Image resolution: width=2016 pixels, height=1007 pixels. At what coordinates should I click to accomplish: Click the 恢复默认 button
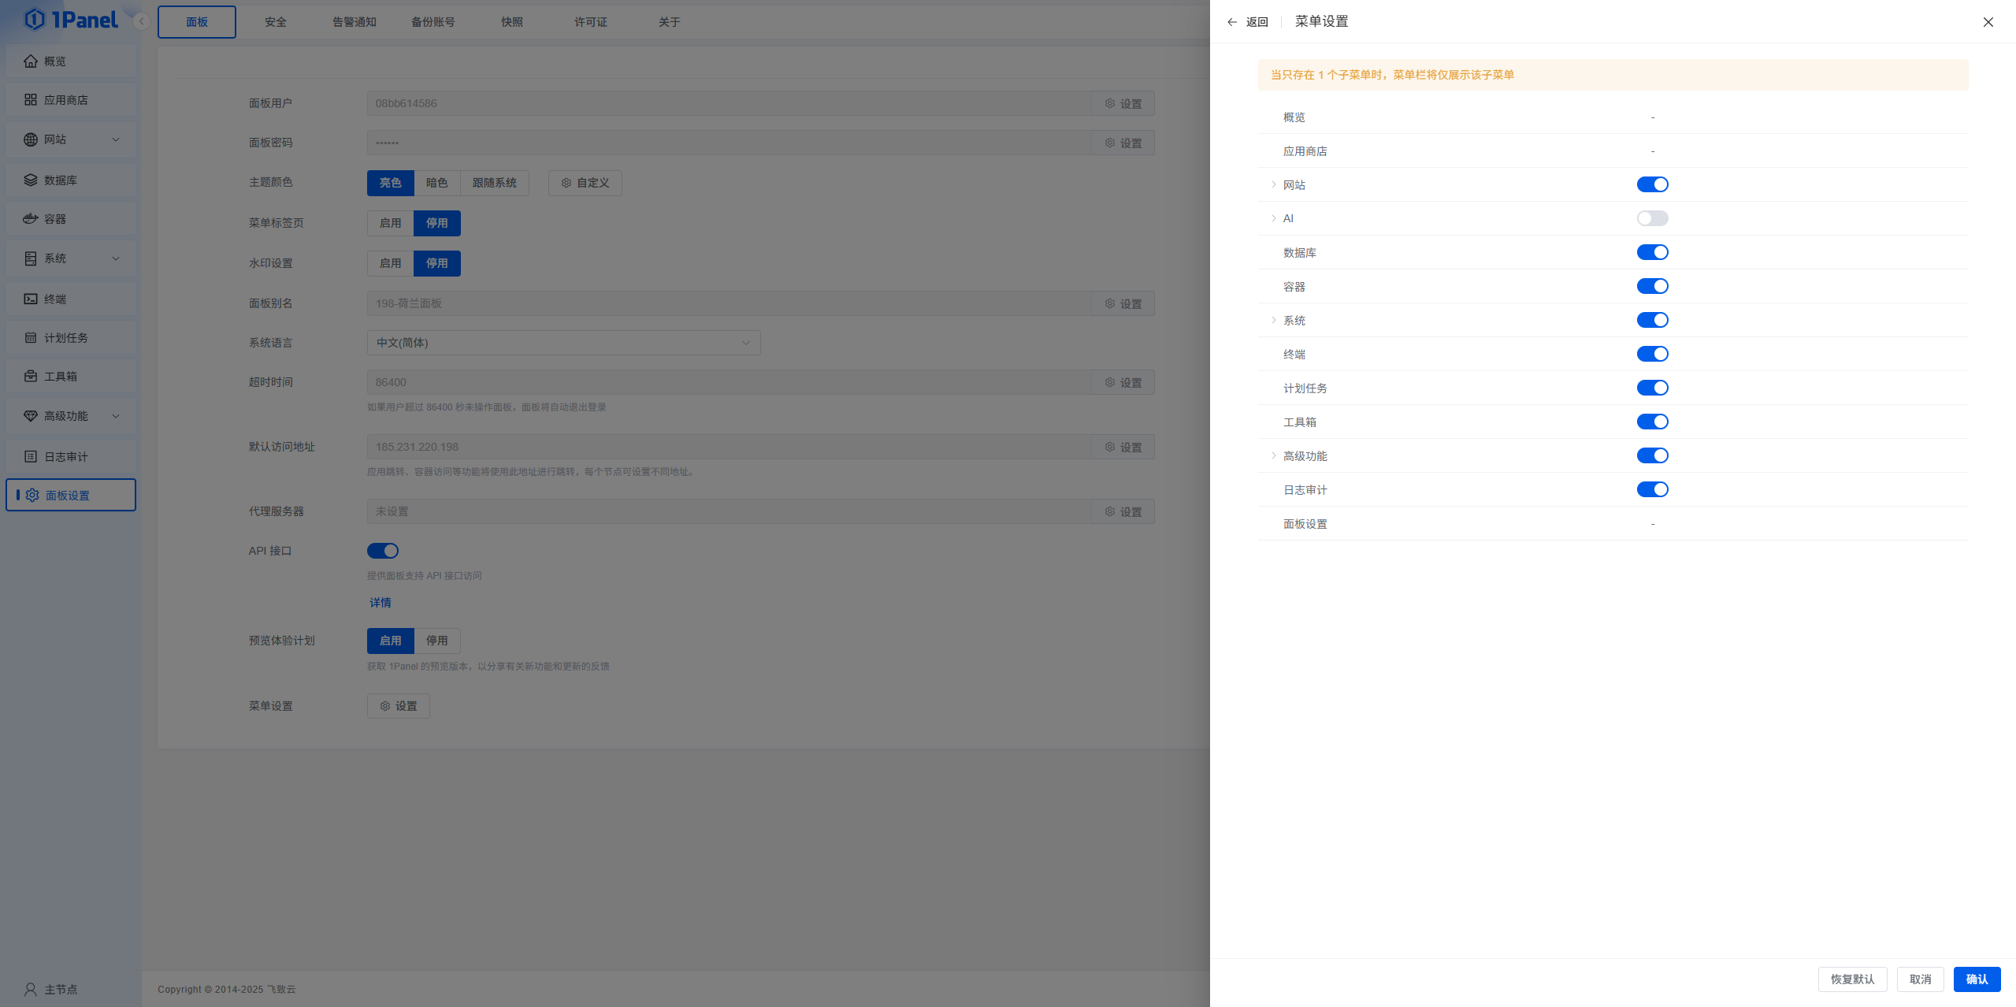click(1852, 979)
